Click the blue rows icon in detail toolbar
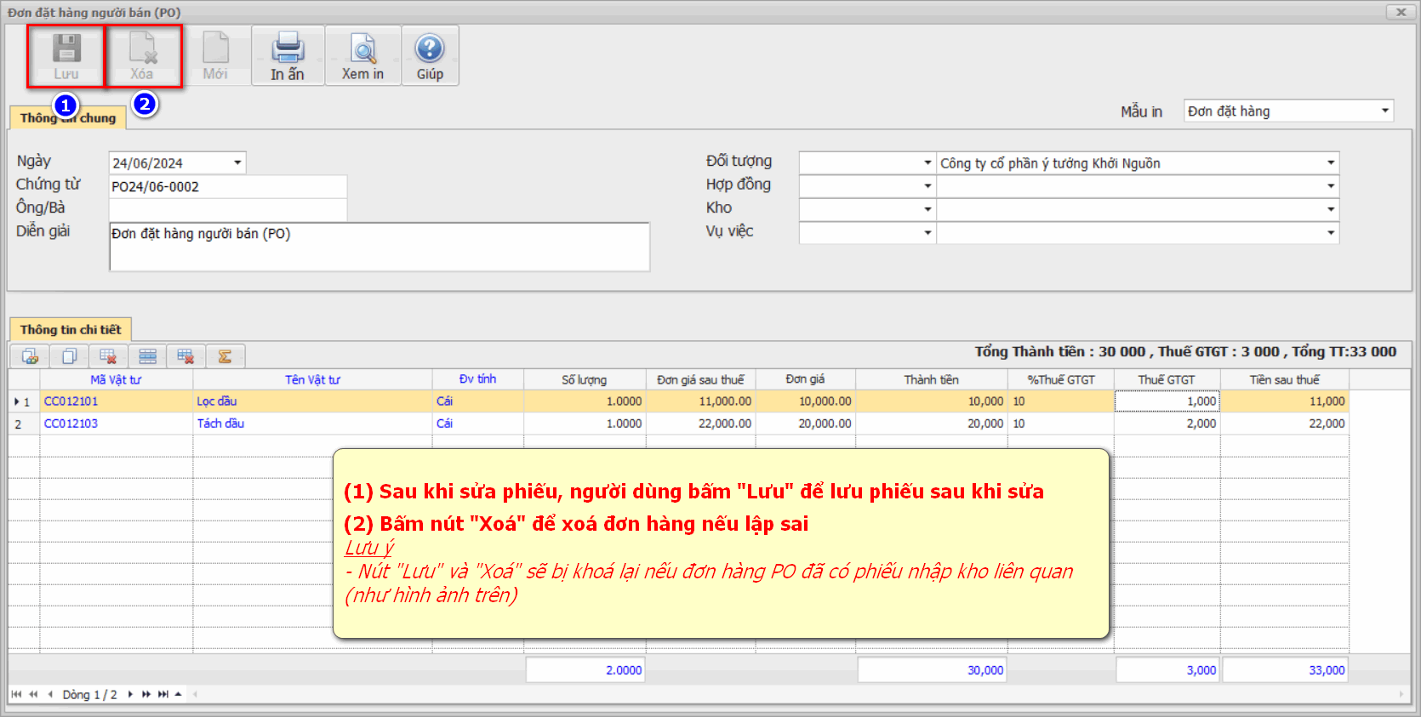This screenshot has height=717, width=1421. point(147,356)
